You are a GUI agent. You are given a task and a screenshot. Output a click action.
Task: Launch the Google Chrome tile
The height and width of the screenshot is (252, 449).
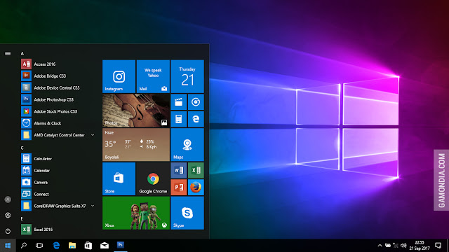pyautogui.click(x=153, y=178)
